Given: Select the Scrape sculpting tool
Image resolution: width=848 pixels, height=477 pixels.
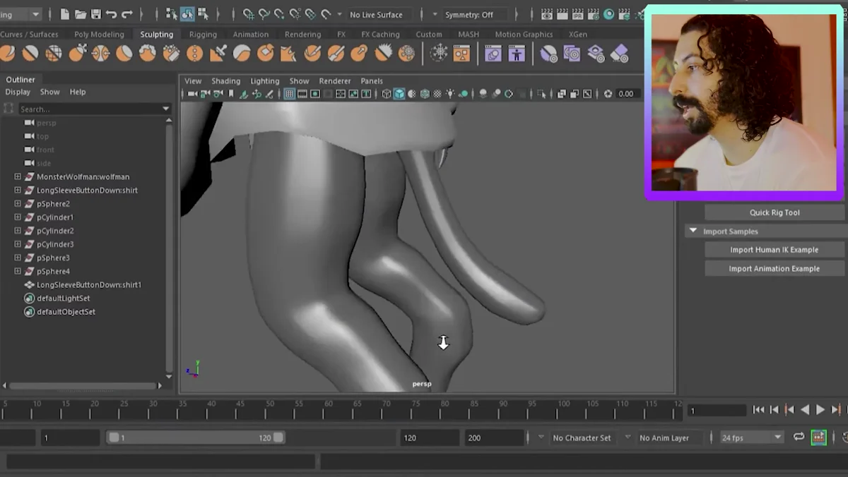Looking at the screenshot, I should pos(266,53).
